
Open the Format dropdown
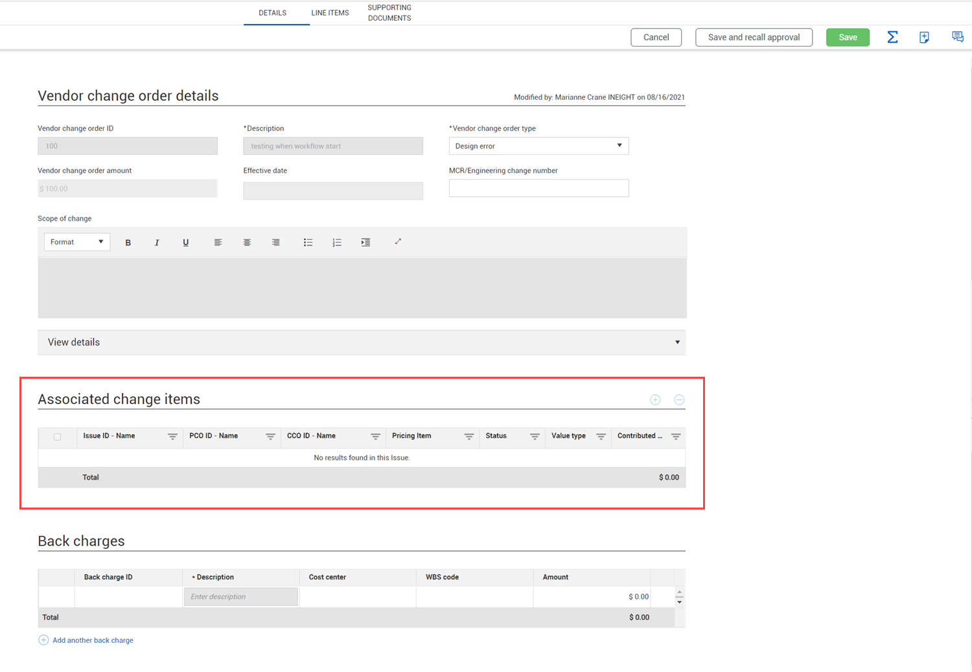tap(77, 242)
